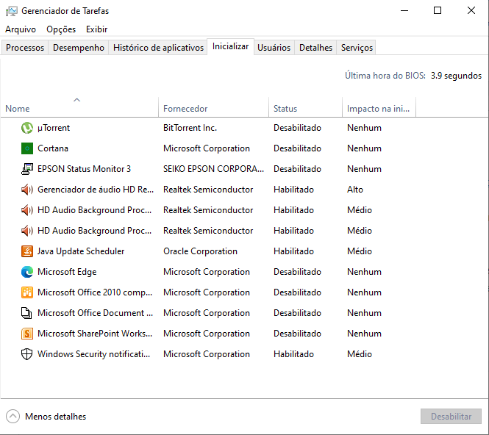
Task: Click Nenhum impact in the Cortana row
Action: tap(364, 148)
